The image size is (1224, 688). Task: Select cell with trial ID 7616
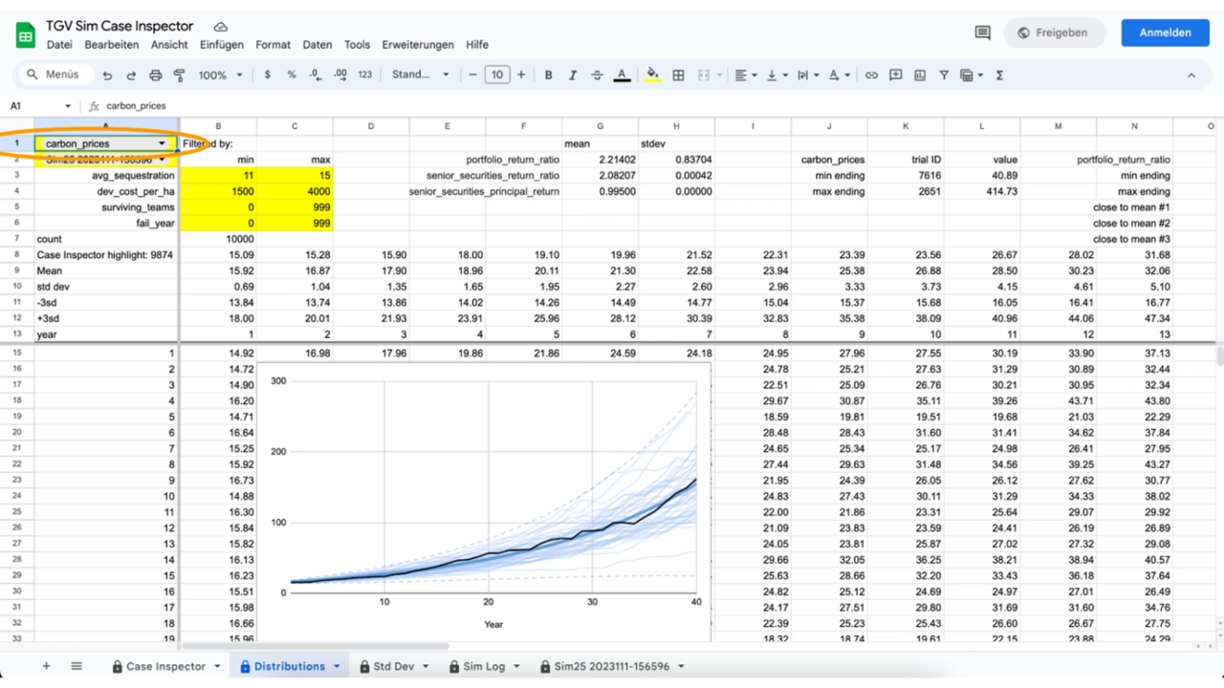coord(907,176)
